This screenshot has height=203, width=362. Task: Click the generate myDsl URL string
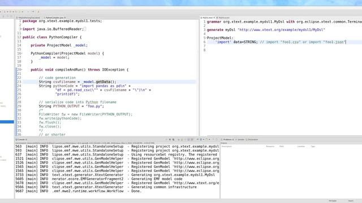[281, 30]
